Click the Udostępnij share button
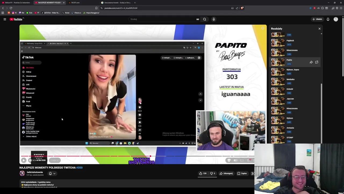344x194 pixels. (x=226, y=174)
